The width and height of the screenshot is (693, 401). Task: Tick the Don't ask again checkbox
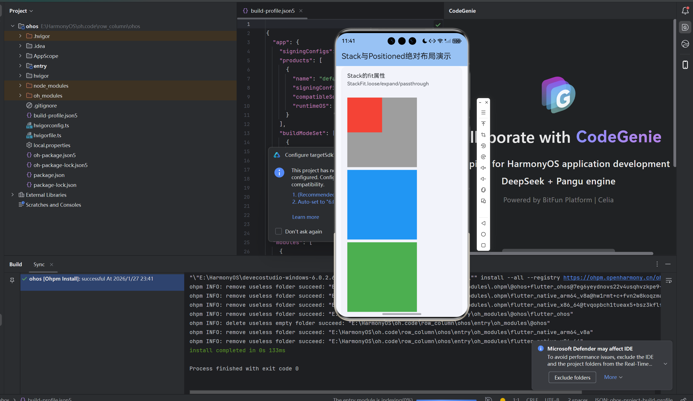279,231
